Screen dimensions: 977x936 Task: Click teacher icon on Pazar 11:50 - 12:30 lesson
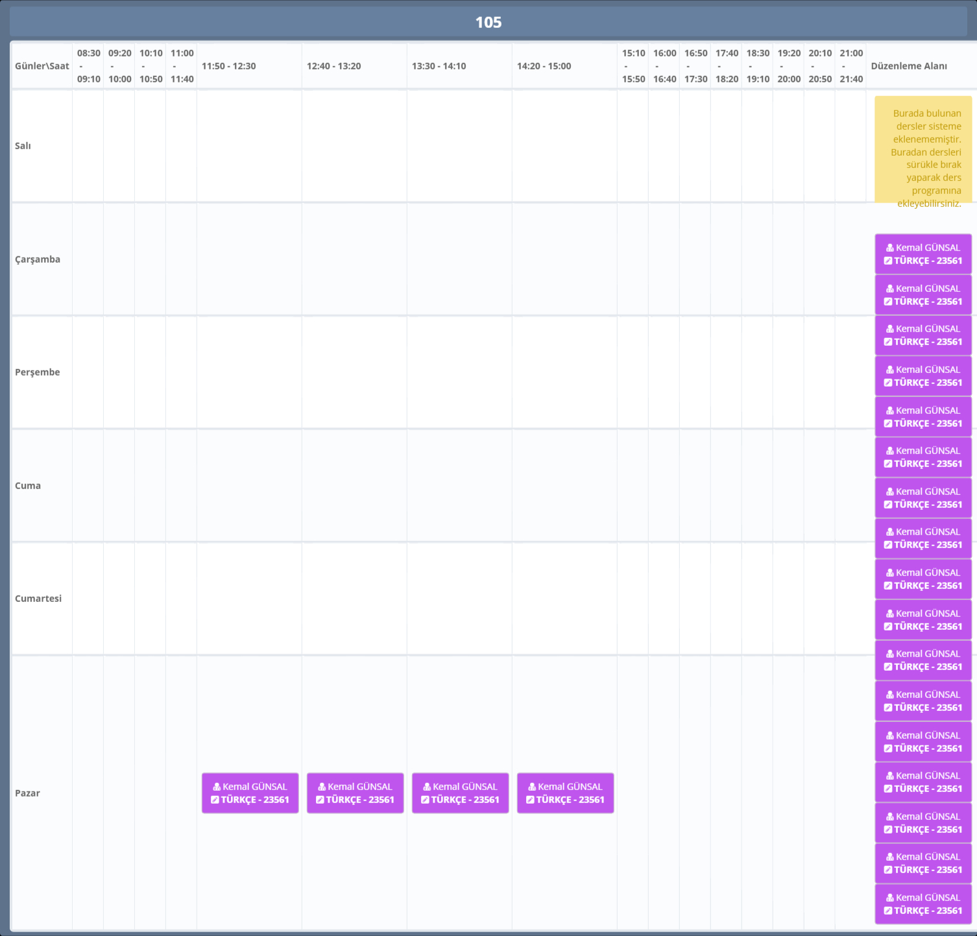(x=217, y=787)
